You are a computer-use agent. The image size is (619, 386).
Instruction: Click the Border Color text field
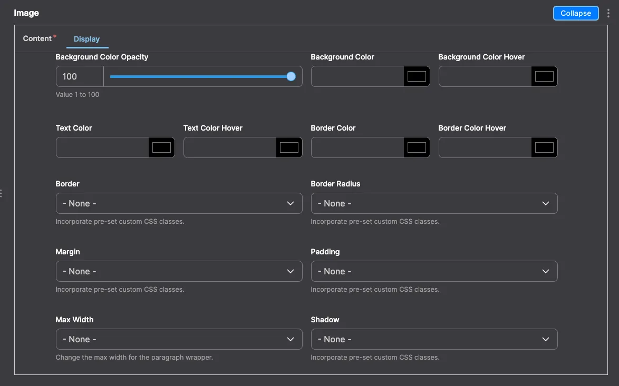[357, 147]
